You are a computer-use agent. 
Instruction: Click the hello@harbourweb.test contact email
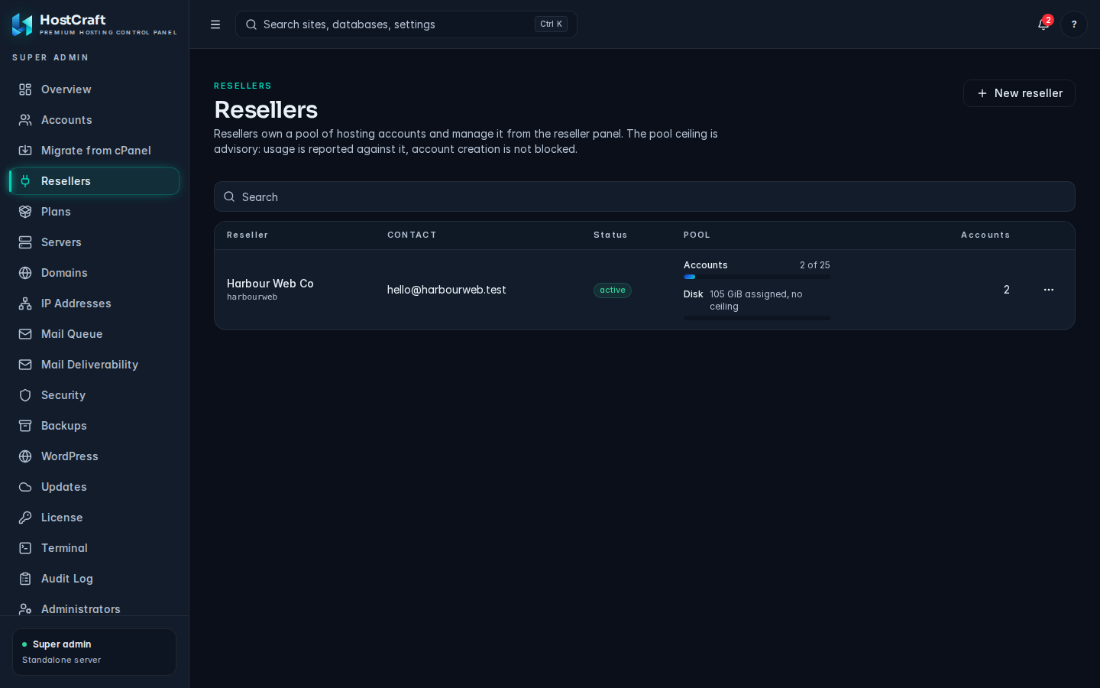[447, 290]
